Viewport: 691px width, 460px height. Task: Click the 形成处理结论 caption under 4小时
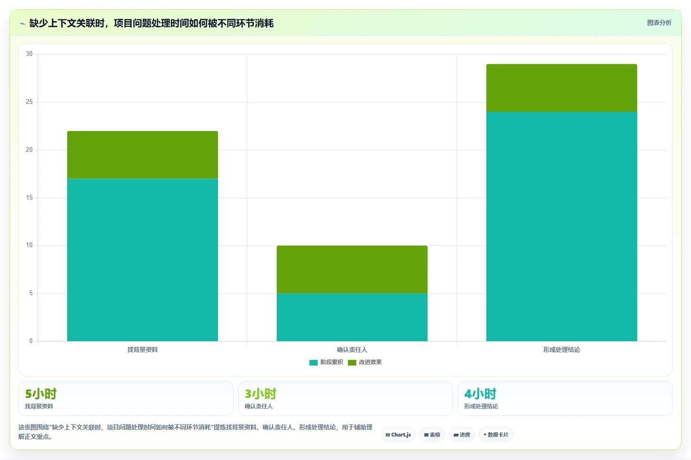[481, 406]
